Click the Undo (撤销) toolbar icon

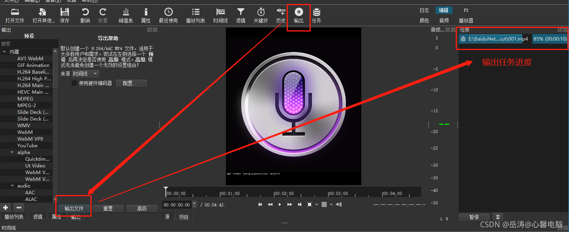pyautogui.click(x=85, y=12)
